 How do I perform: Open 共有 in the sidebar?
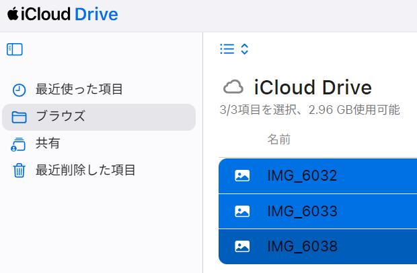click(x=99, y=144)
